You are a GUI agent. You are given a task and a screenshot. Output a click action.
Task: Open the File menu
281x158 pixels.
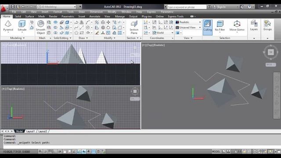point(14,12)
